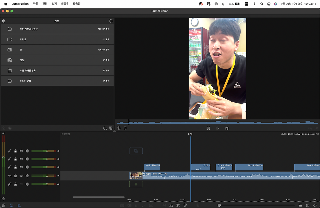
Task: Open the 년 library category
Action: click(57, 50)
